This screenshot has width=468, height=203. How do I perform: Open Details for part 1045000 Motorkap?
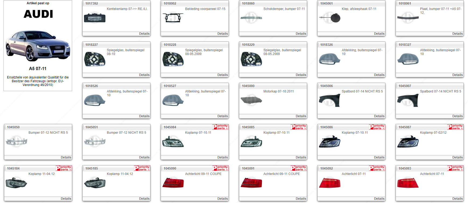[x=301, y=116]
